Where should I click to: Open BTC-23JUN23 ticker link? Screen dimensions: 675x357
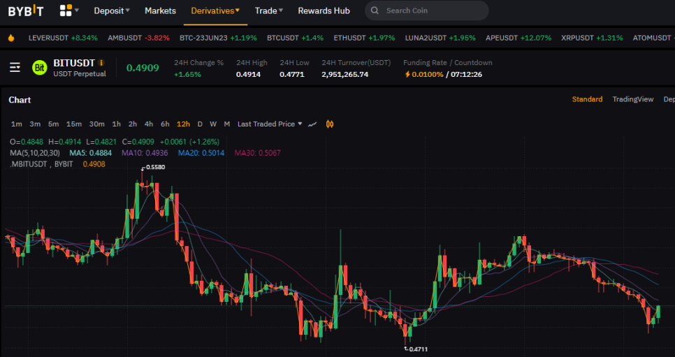click(x=218, y=38)
